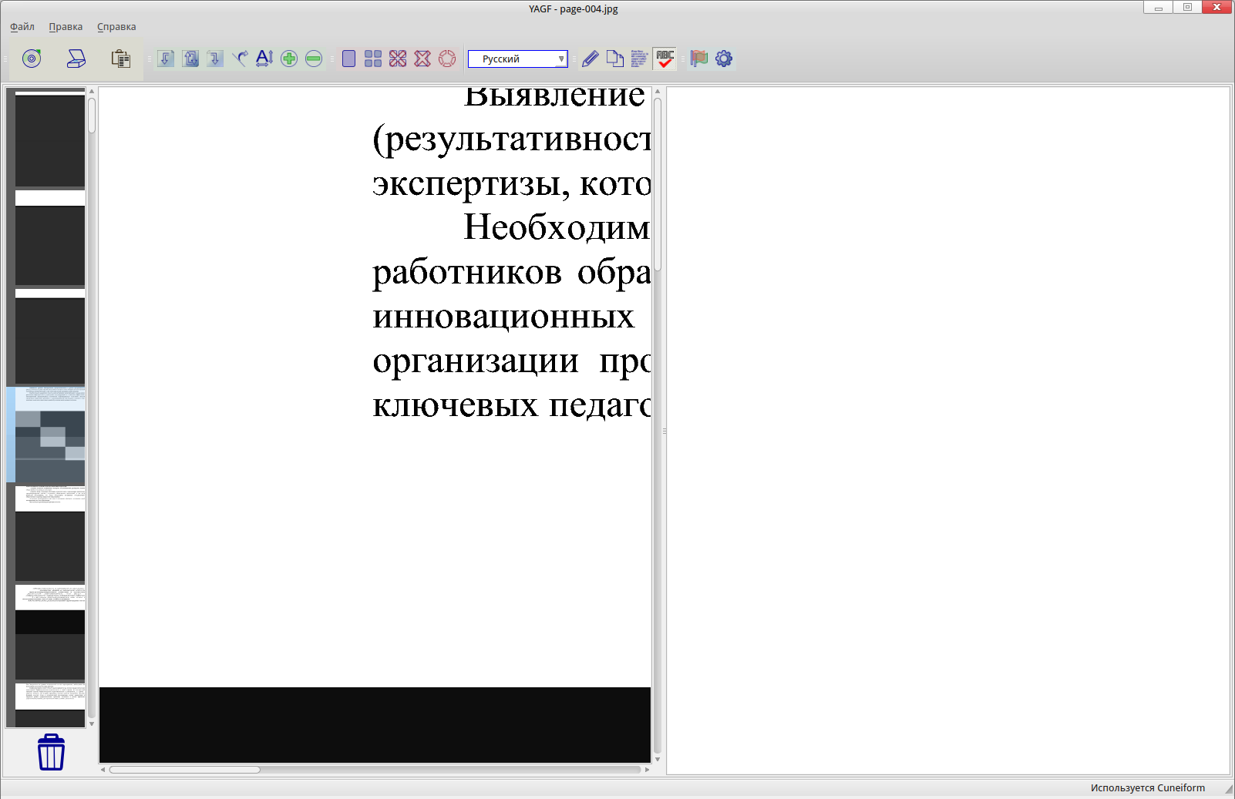
Task: Open the Правка menu
Action: click(66, 27)
